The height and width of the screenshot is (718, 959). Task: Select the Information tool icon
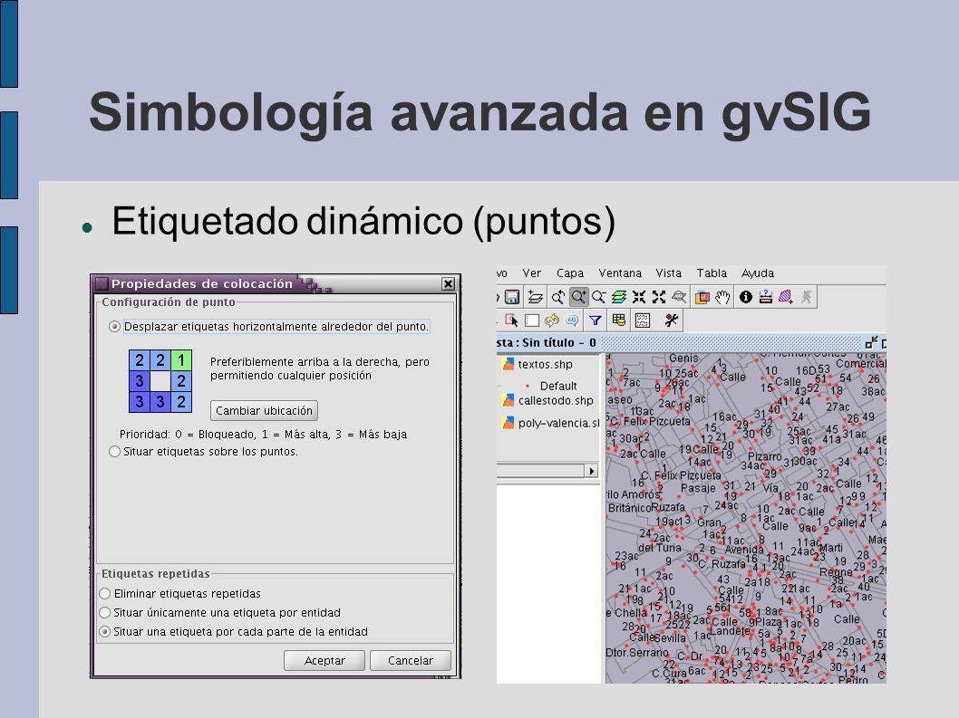[x=746, y=298]
